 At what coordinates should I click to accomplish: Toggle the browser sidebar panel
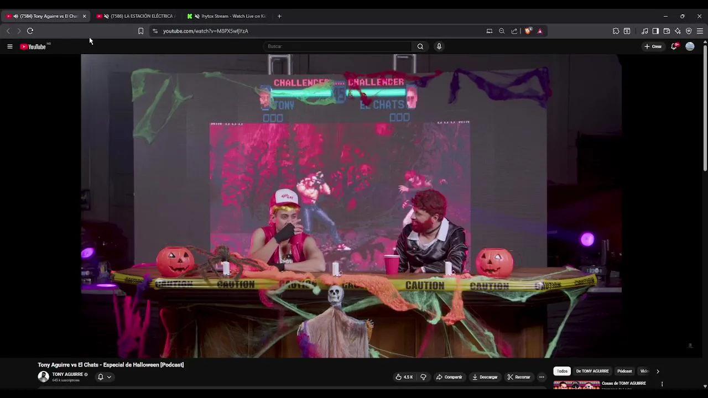[x=655, y=31]
